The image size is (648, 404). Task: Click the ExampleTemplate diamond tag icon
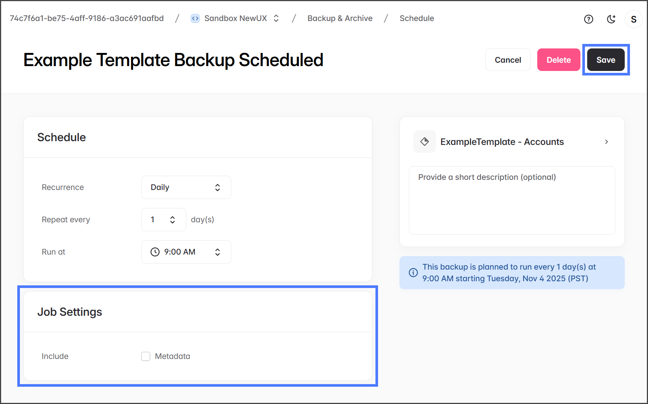click(x=424, y=142)
